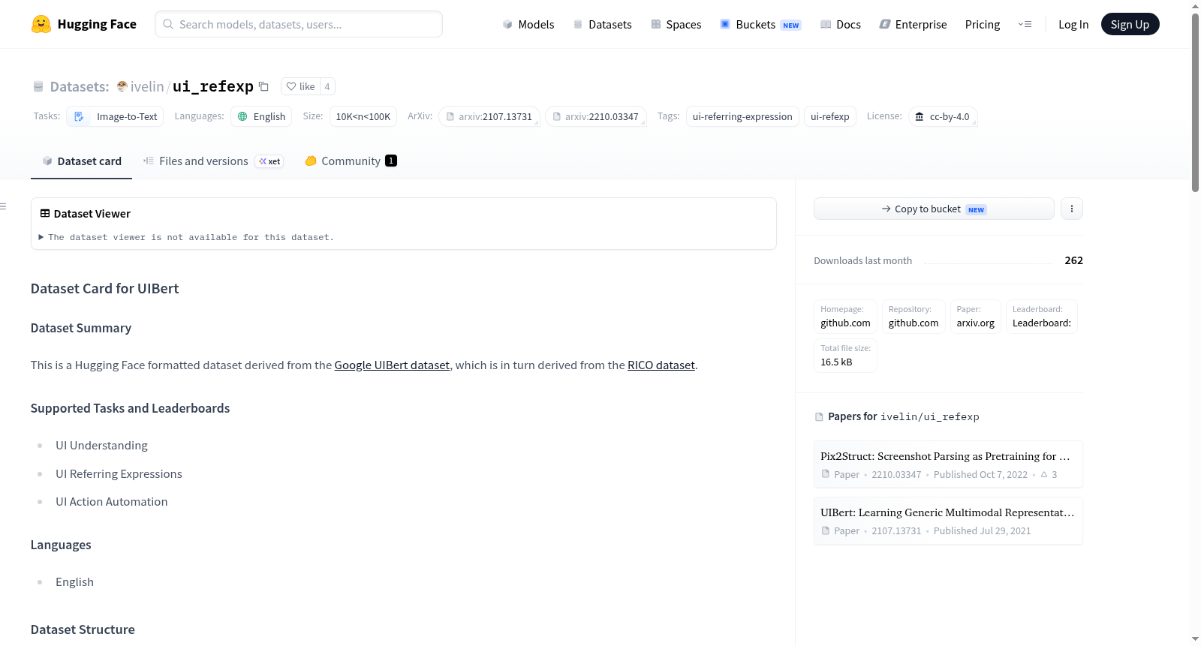Screen dimensions: 1201x646
Task: Open the Pix2Struct paper card
Action: point(948,464)
